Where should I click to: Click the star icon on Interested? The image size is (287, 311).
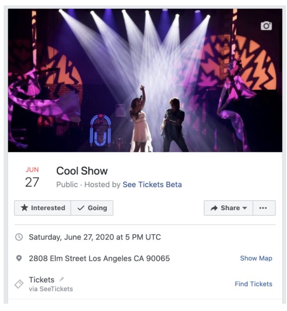click(x=24, y=207)
